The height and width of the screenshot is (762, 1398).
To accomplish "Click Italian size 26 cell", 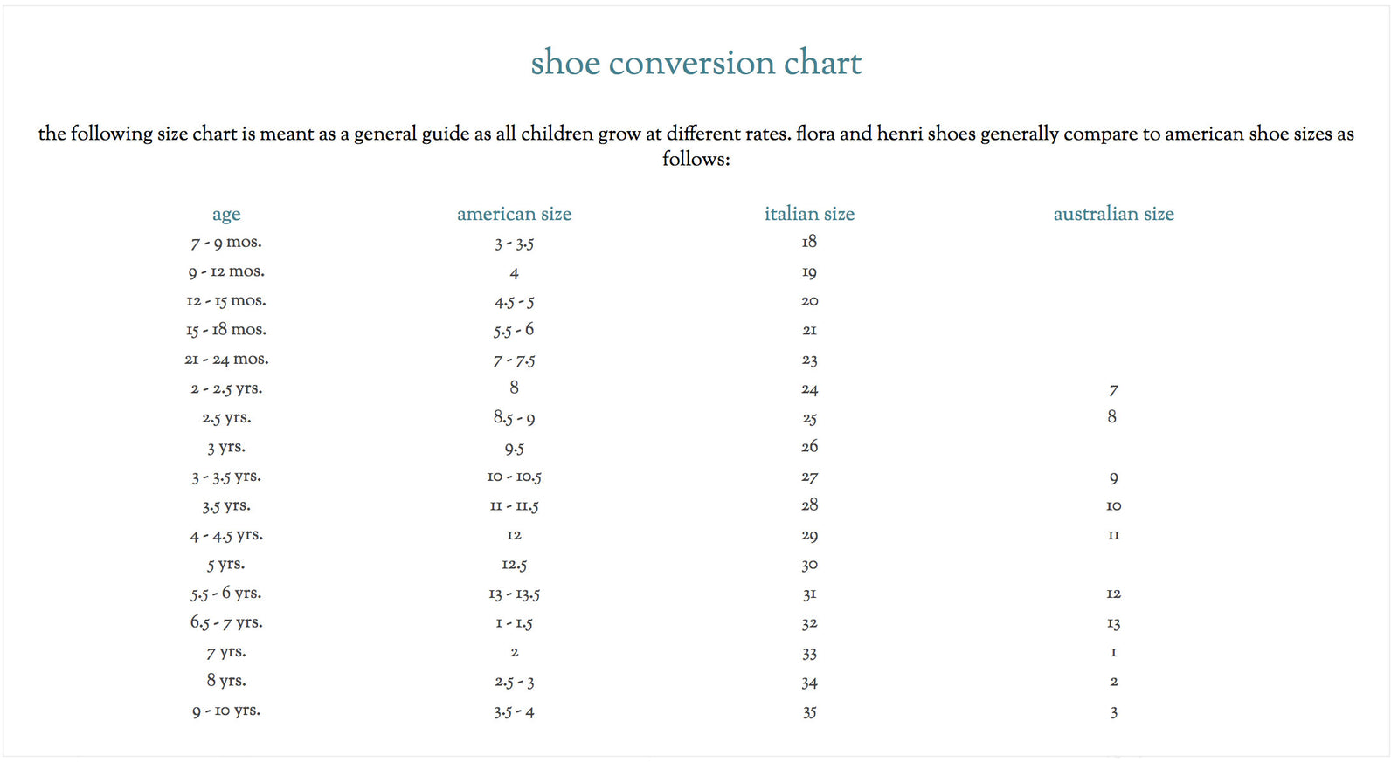I will [x=809, y=447].
